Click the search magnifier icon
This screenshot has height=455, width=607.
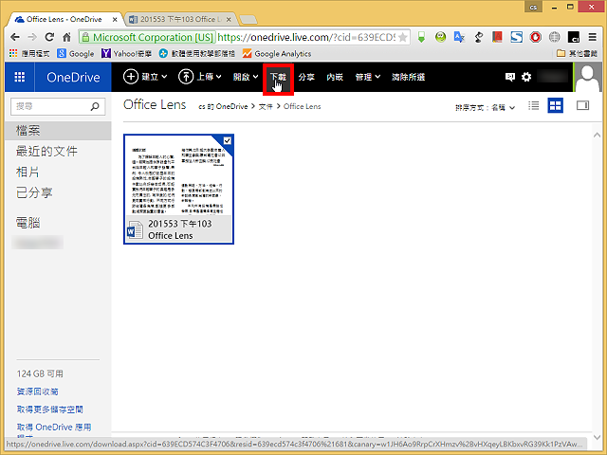point(95,106)
